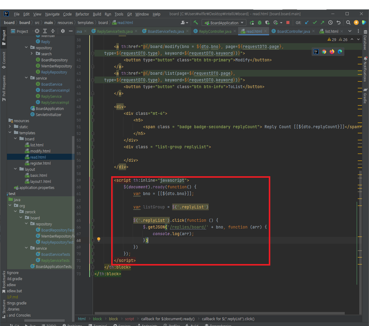Image resolution: width=369 pixels, height=326 pixels.
Task: Collapse the templates folder node
Action: 10,133
